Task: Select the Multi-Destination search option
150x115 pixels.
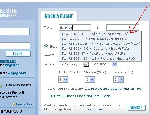Action: point(115,88)
